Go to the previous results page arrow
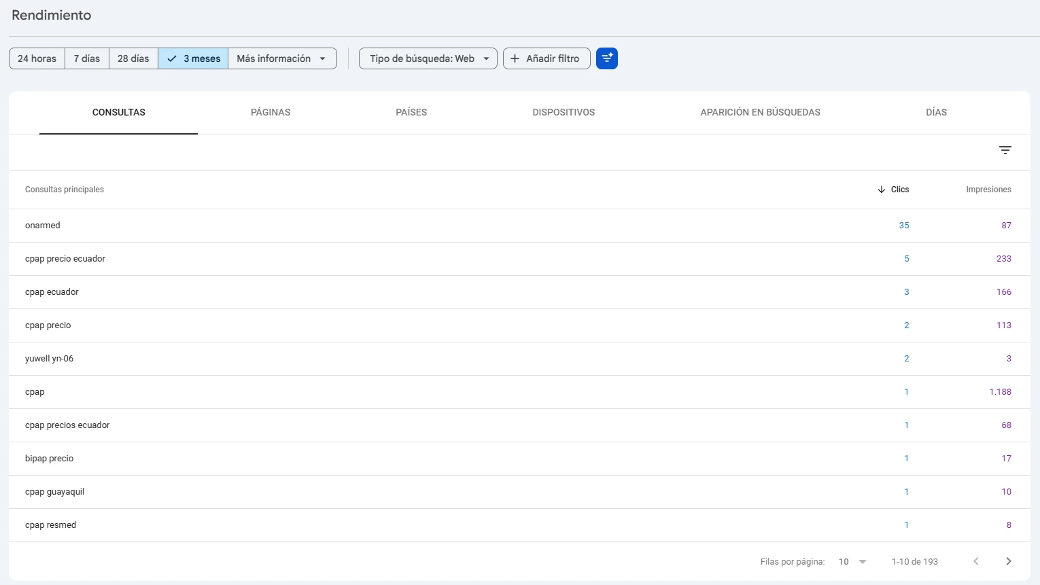Image resolution: width=1040 pixels, height=585 pixels. [976, 561]
